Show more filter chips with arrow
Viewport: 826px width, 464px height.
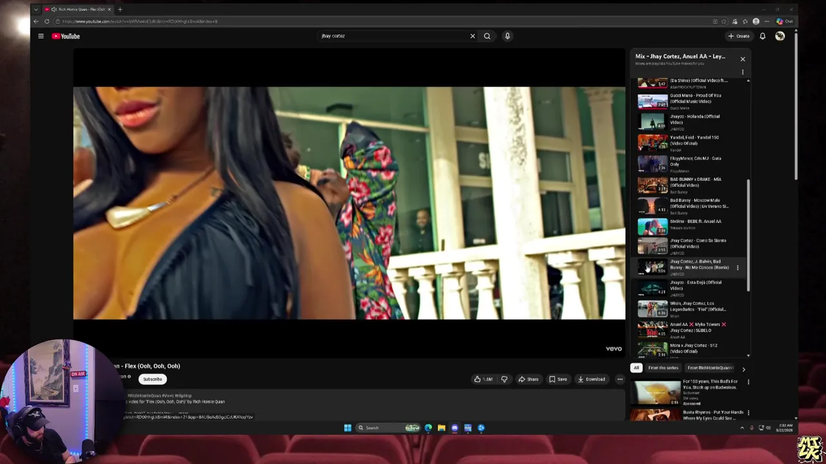click(743, 369)
